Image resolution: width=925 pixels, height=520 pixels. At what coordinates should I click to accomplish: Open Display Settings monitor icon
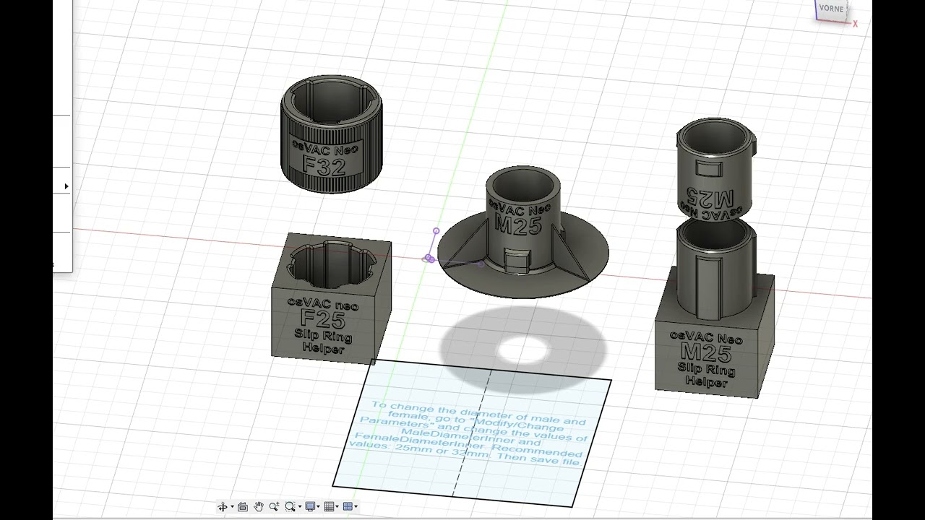310,506
